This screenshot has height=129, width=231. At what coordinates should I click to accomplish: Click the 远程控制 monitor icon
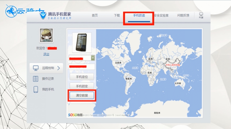[36, 68]
